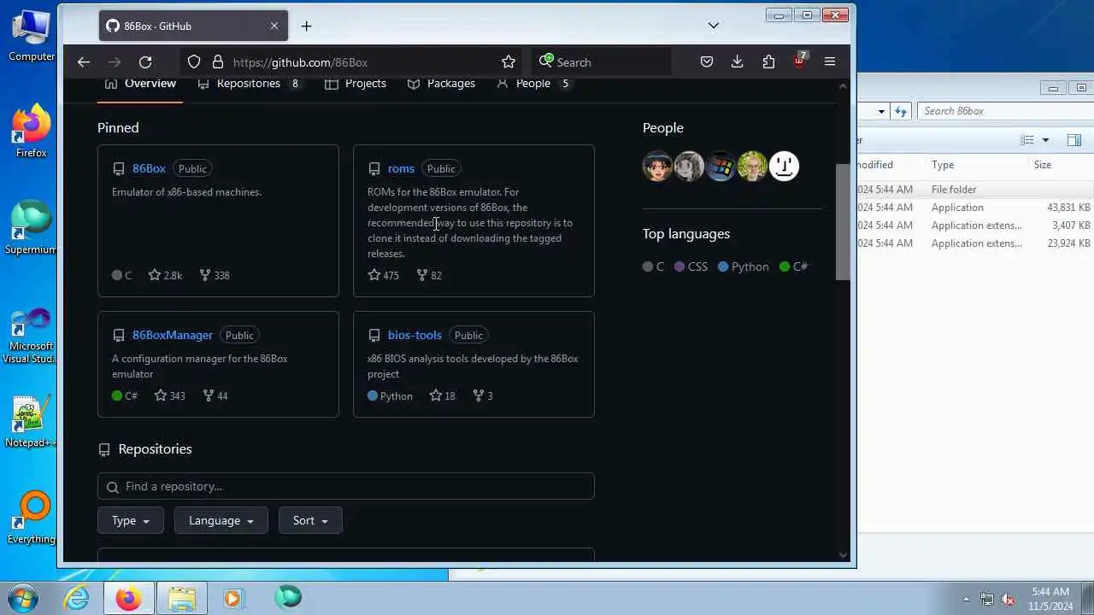Click the uBlock Origin shield icon
The width and height of the screenshot is (1094, 615).
coord(799,61)
